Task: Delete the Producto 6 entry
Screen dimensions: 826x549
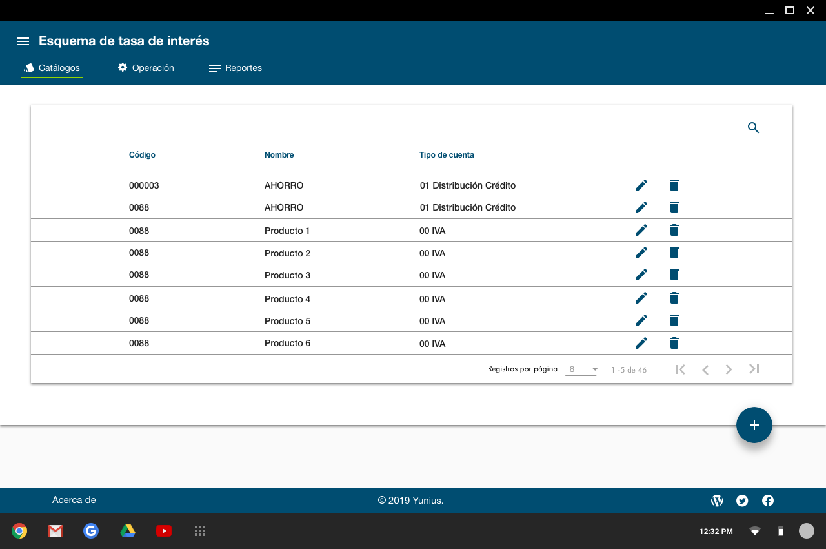Action: pyautogui.click(x=674, y=343)
